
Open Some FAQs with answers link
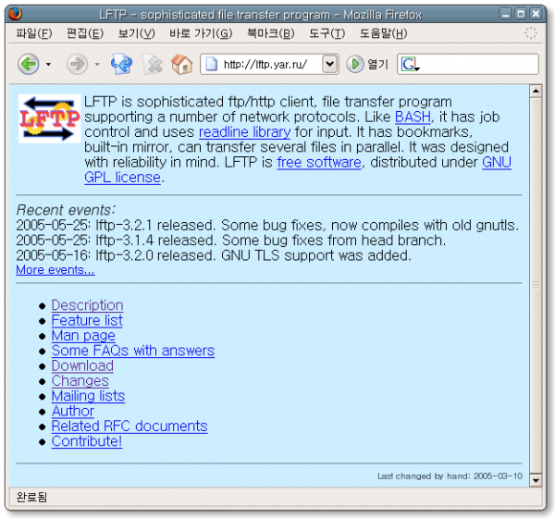point(133,351)
